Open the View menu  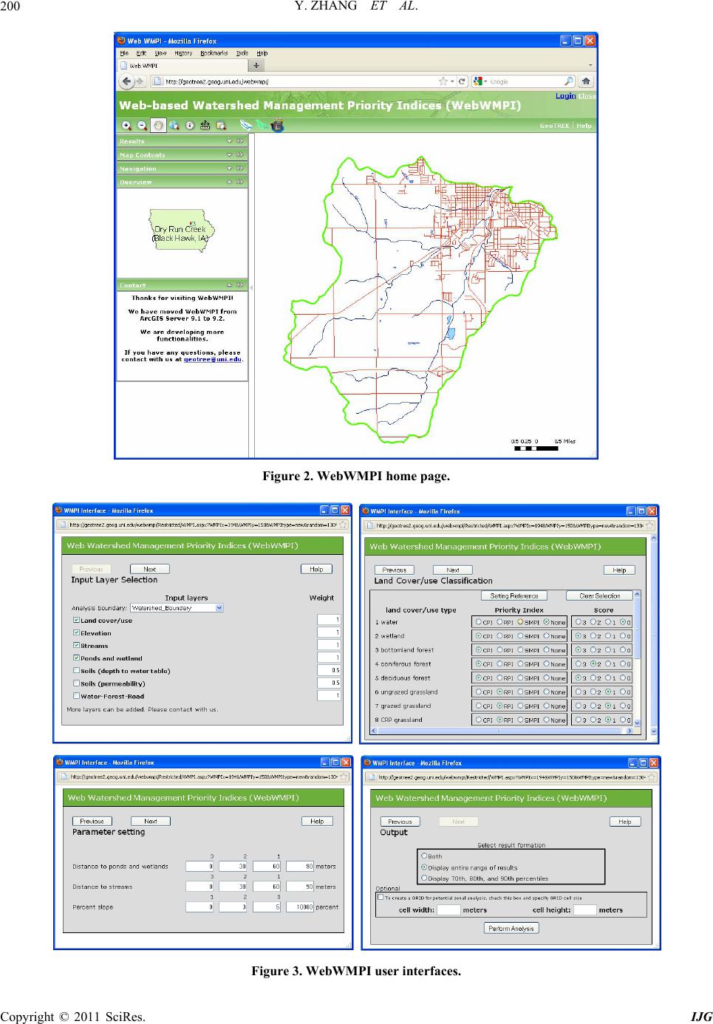160,53
